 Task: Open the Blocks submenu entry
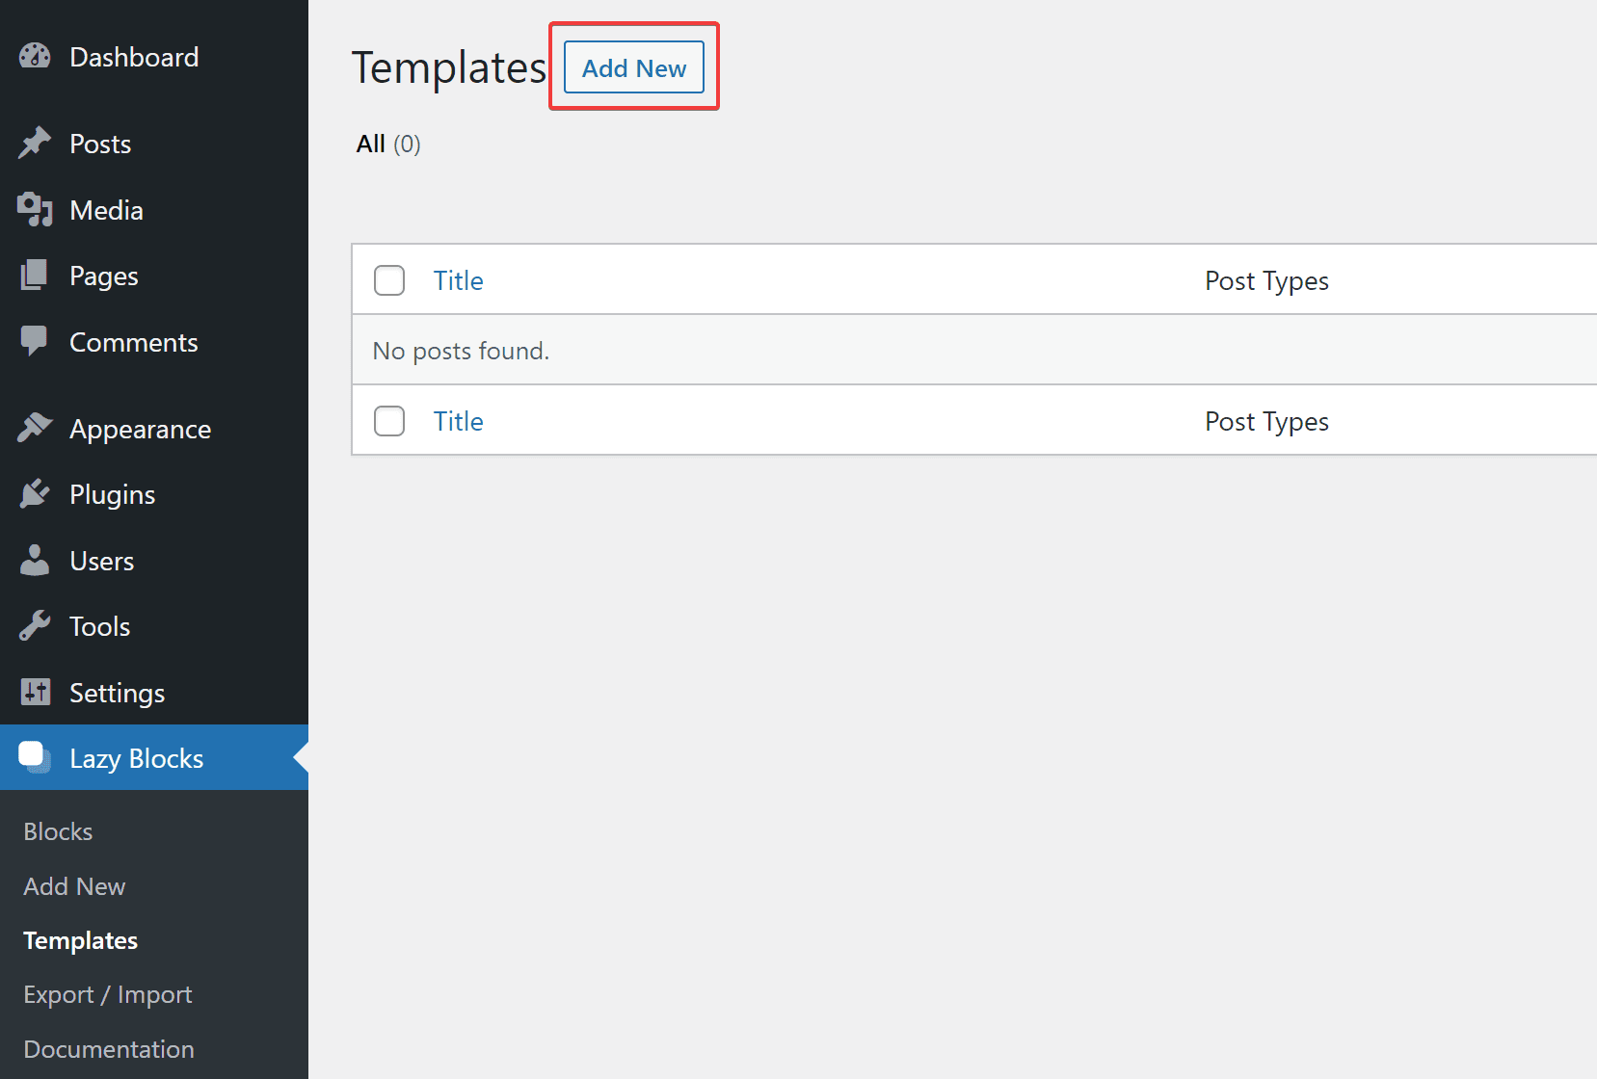pyautogui.click(x=57, y=830)
